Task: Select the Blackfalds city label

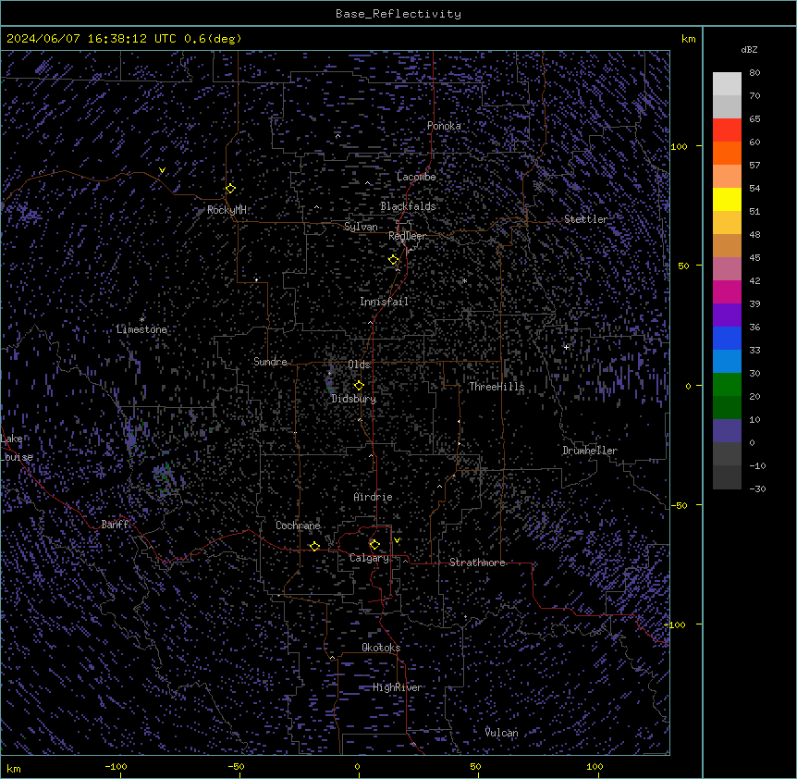Action: [408, 206]
